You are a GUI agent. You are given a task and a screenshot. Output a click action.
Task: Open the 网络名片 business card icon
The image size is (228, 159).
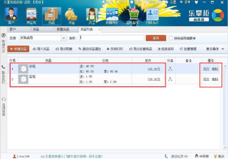coord(152,16)
